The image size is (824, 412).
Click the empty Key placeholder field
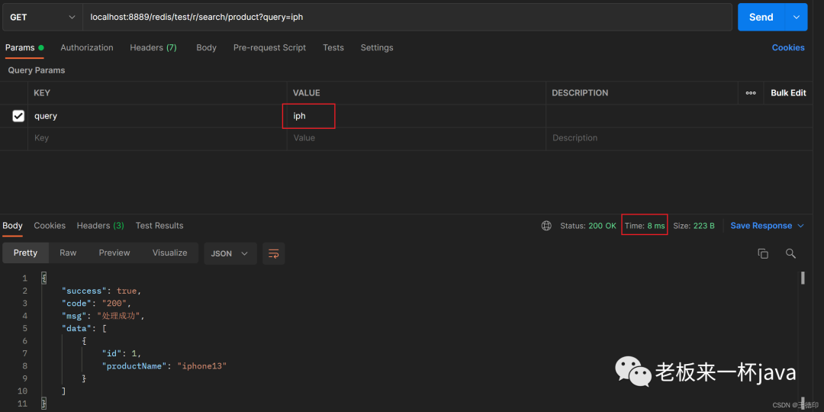pos(157,138)
